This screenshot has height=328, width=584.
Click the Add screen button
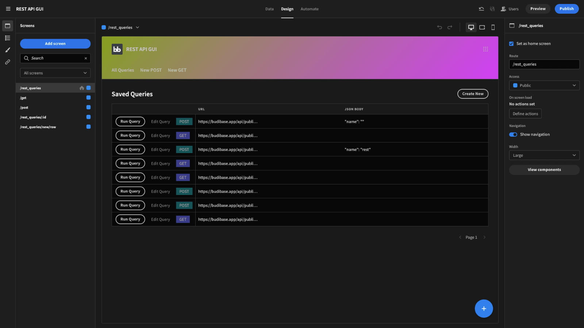[55, 44]
